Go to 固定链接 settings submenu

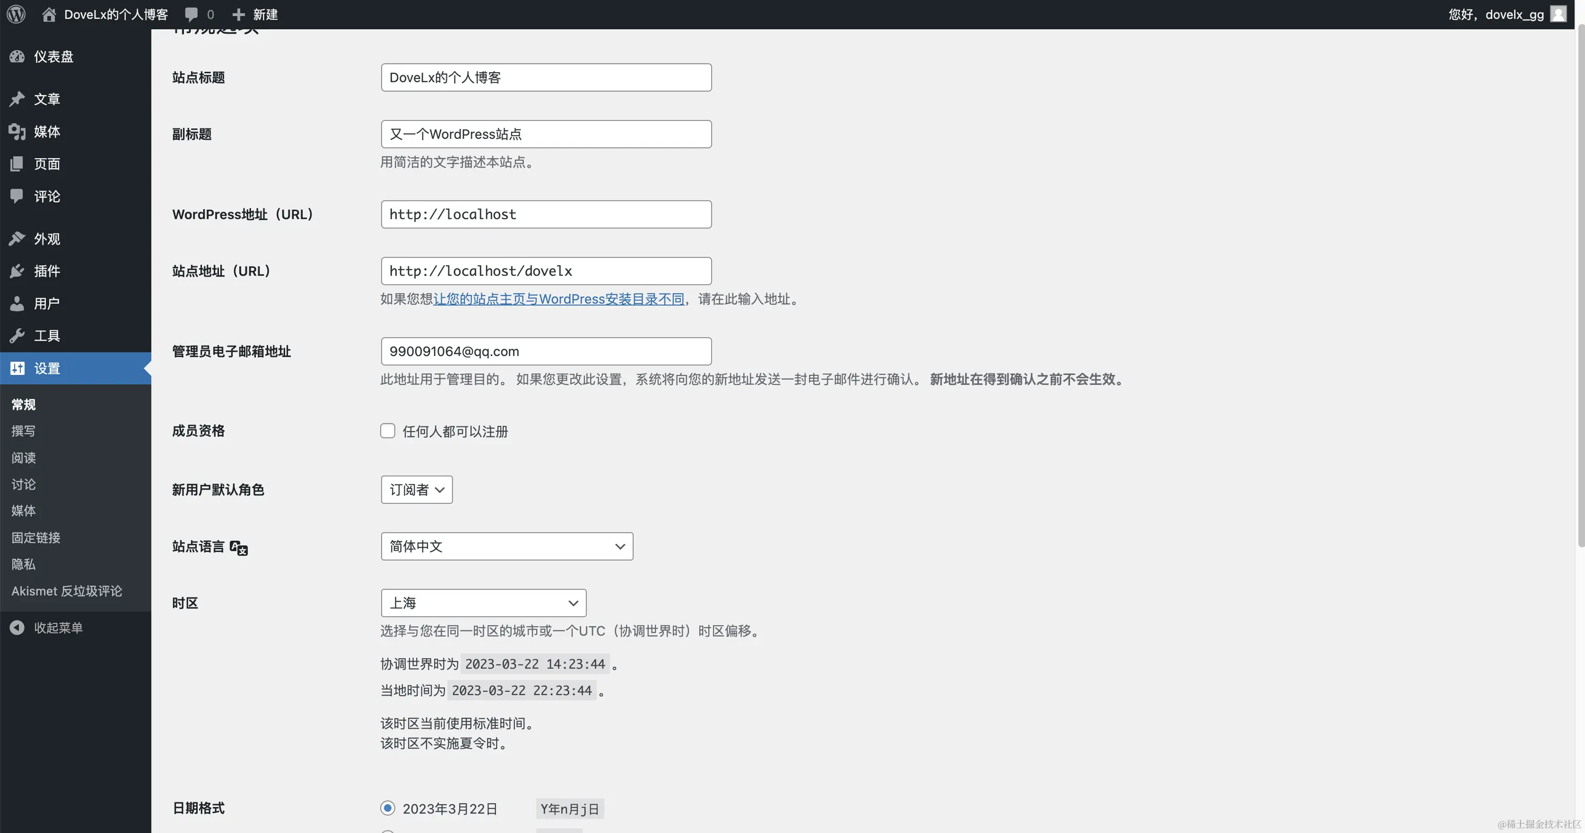(36, 538)
